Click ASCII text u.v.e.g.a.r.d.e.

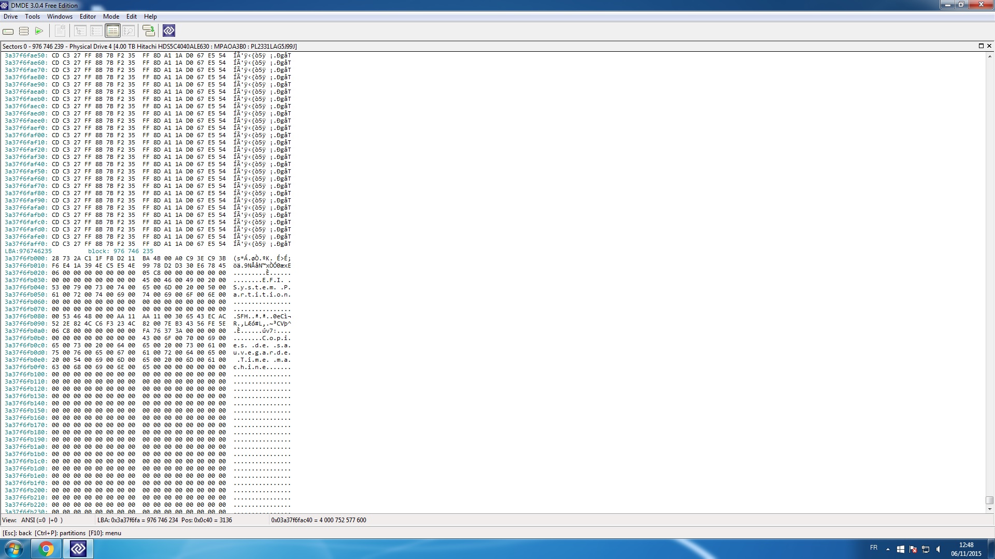pos(262,352)
